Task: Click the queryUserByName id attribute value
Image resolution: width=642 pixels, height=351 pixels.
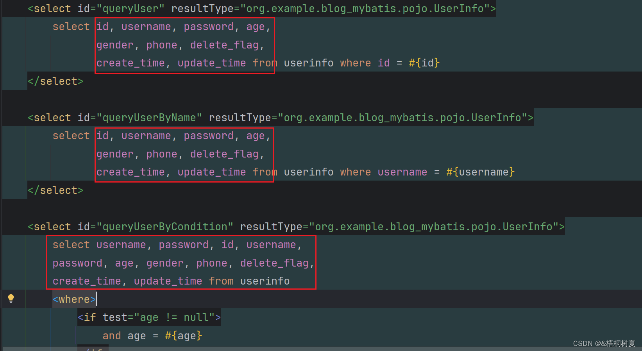Action: pos(149,118)
